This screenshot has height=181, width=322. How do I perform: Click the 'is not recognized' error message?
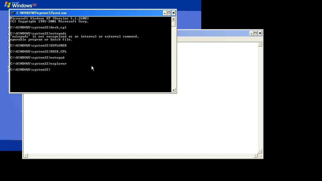coord(74,36)
